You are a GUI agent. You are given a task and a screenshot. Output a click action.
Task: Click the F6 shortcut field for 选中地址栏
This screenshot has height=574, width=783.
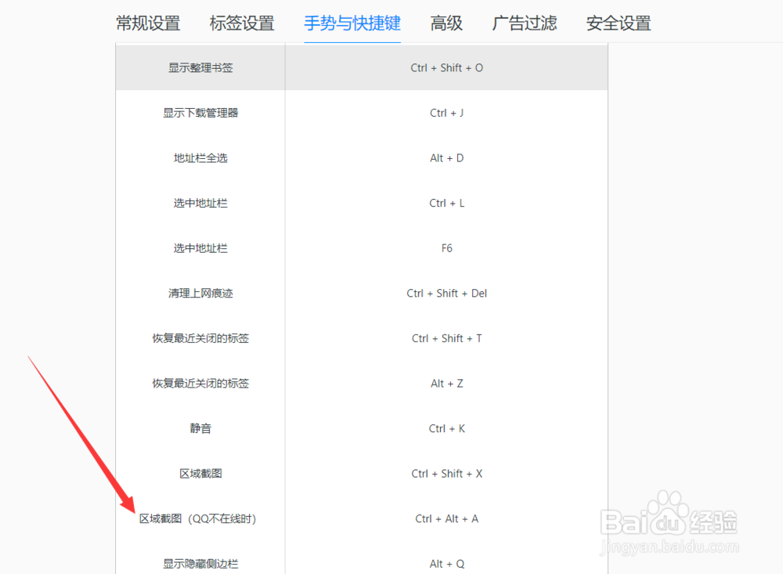(446, 247)
